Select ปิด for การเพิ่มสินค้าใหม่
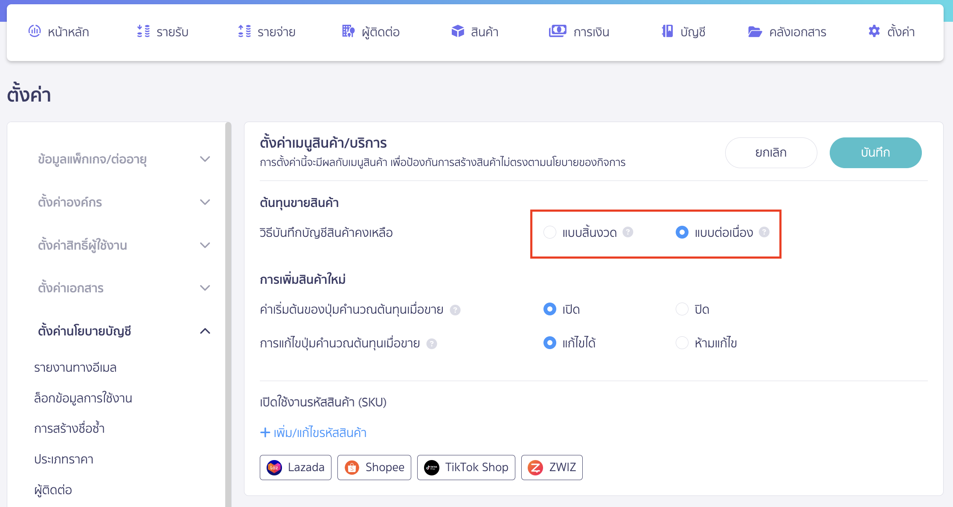 coord(682,309)
